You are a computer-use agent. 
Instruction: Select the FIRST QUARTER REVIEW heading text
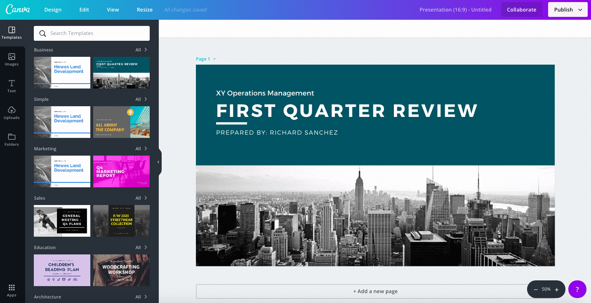coord(347,111)
